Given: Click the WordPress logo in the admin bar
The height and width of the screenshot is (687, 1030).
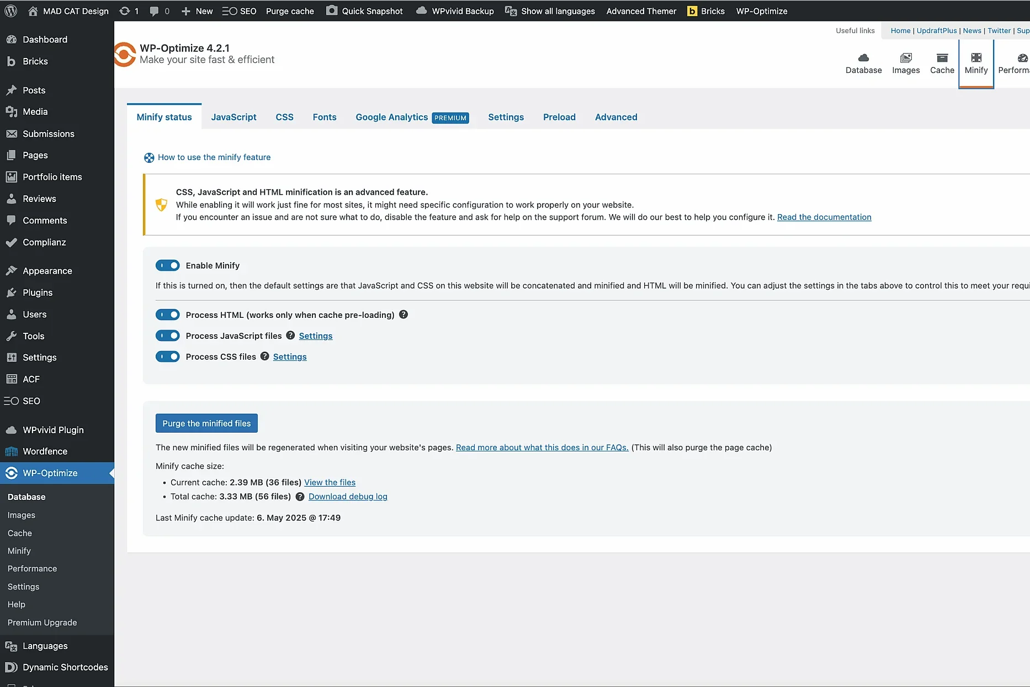Looking at the screenshot, I should [10, 11].
